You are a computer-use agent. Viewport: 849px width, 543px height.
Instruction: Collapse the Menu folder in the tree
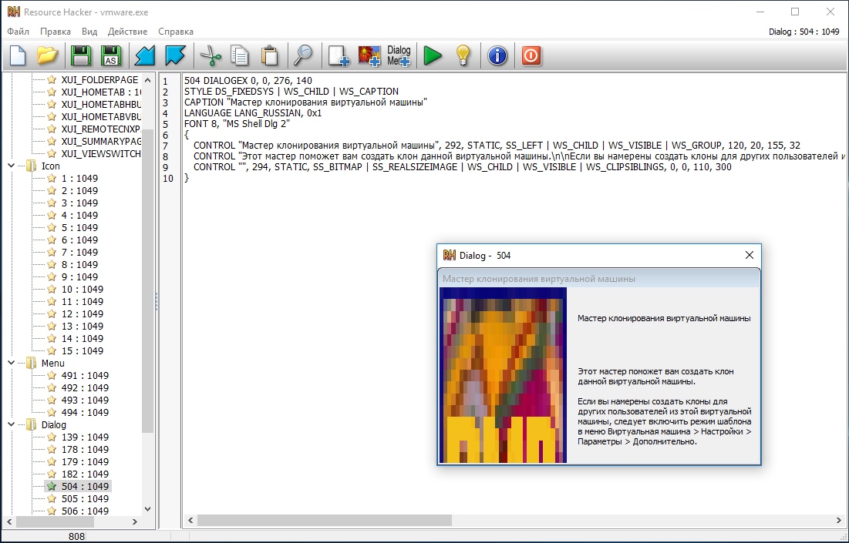[x=12, y=363]
